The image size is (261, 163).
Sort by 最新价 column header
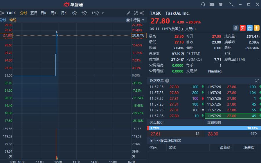[x=225, y=148]
